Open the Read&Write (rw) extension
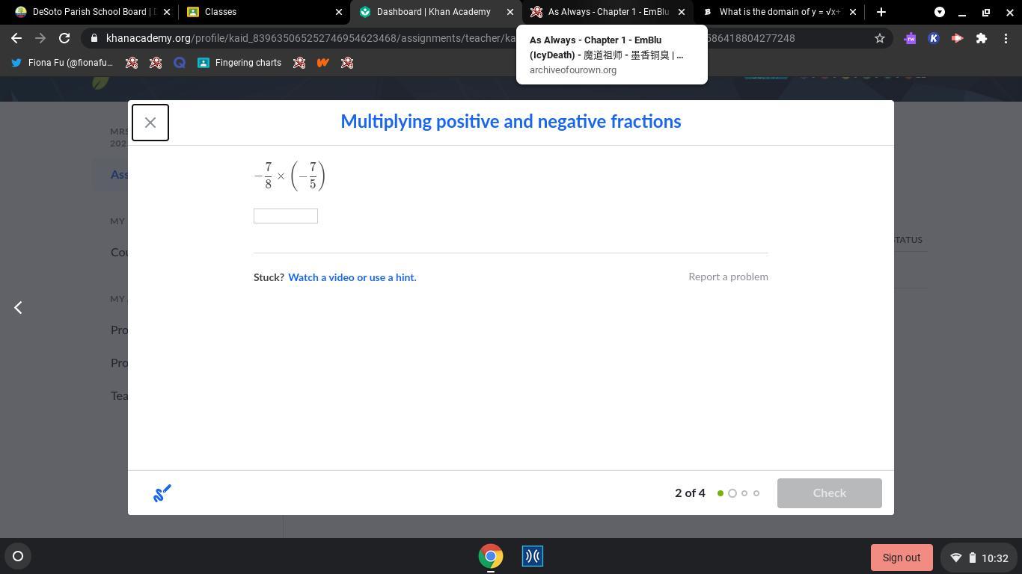The width and height of the screenshot is (1022, 574). coord(910,38)
